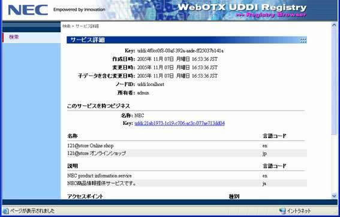This screenshot has height=217, width=340.
Task: Click the NEC logo in the header
Action: click(28, 10)
